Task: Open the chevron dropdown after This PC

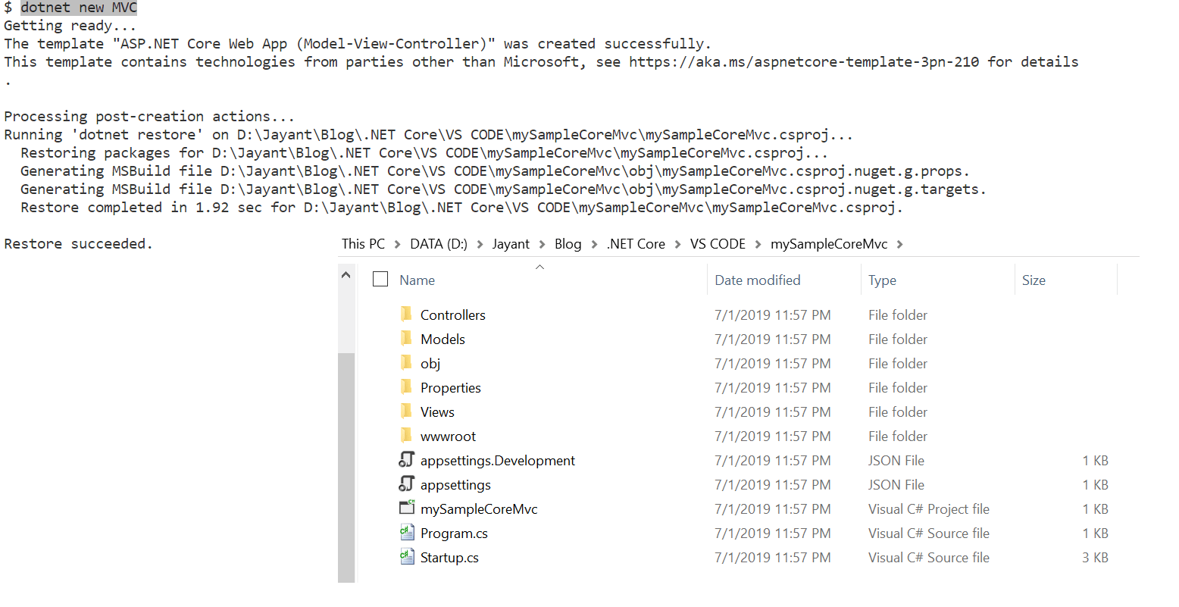Action: tap(397, 244)
